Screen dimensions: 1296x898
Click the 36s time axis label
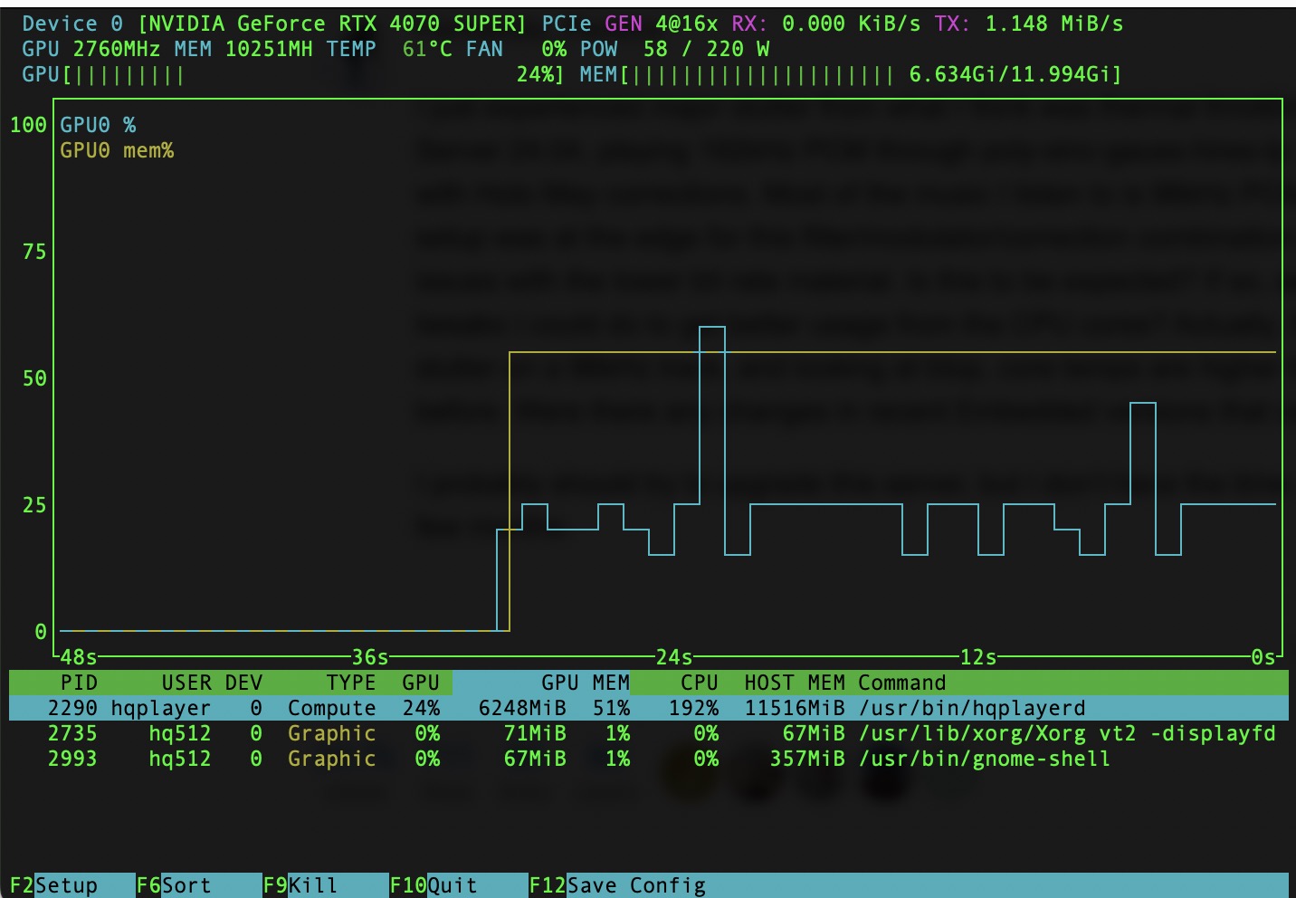[370, 657]
